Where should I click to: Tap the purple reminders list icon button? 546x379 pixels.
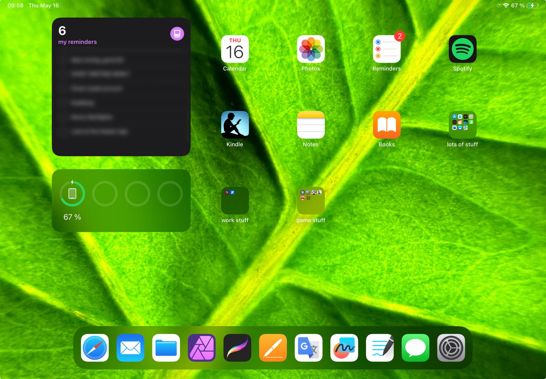(x=177, y=34)
